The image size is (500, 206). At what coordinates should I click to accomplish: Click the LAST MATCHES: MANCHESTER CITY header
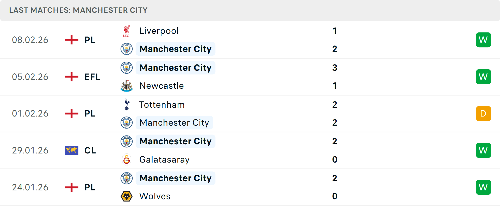coord(78,10)
